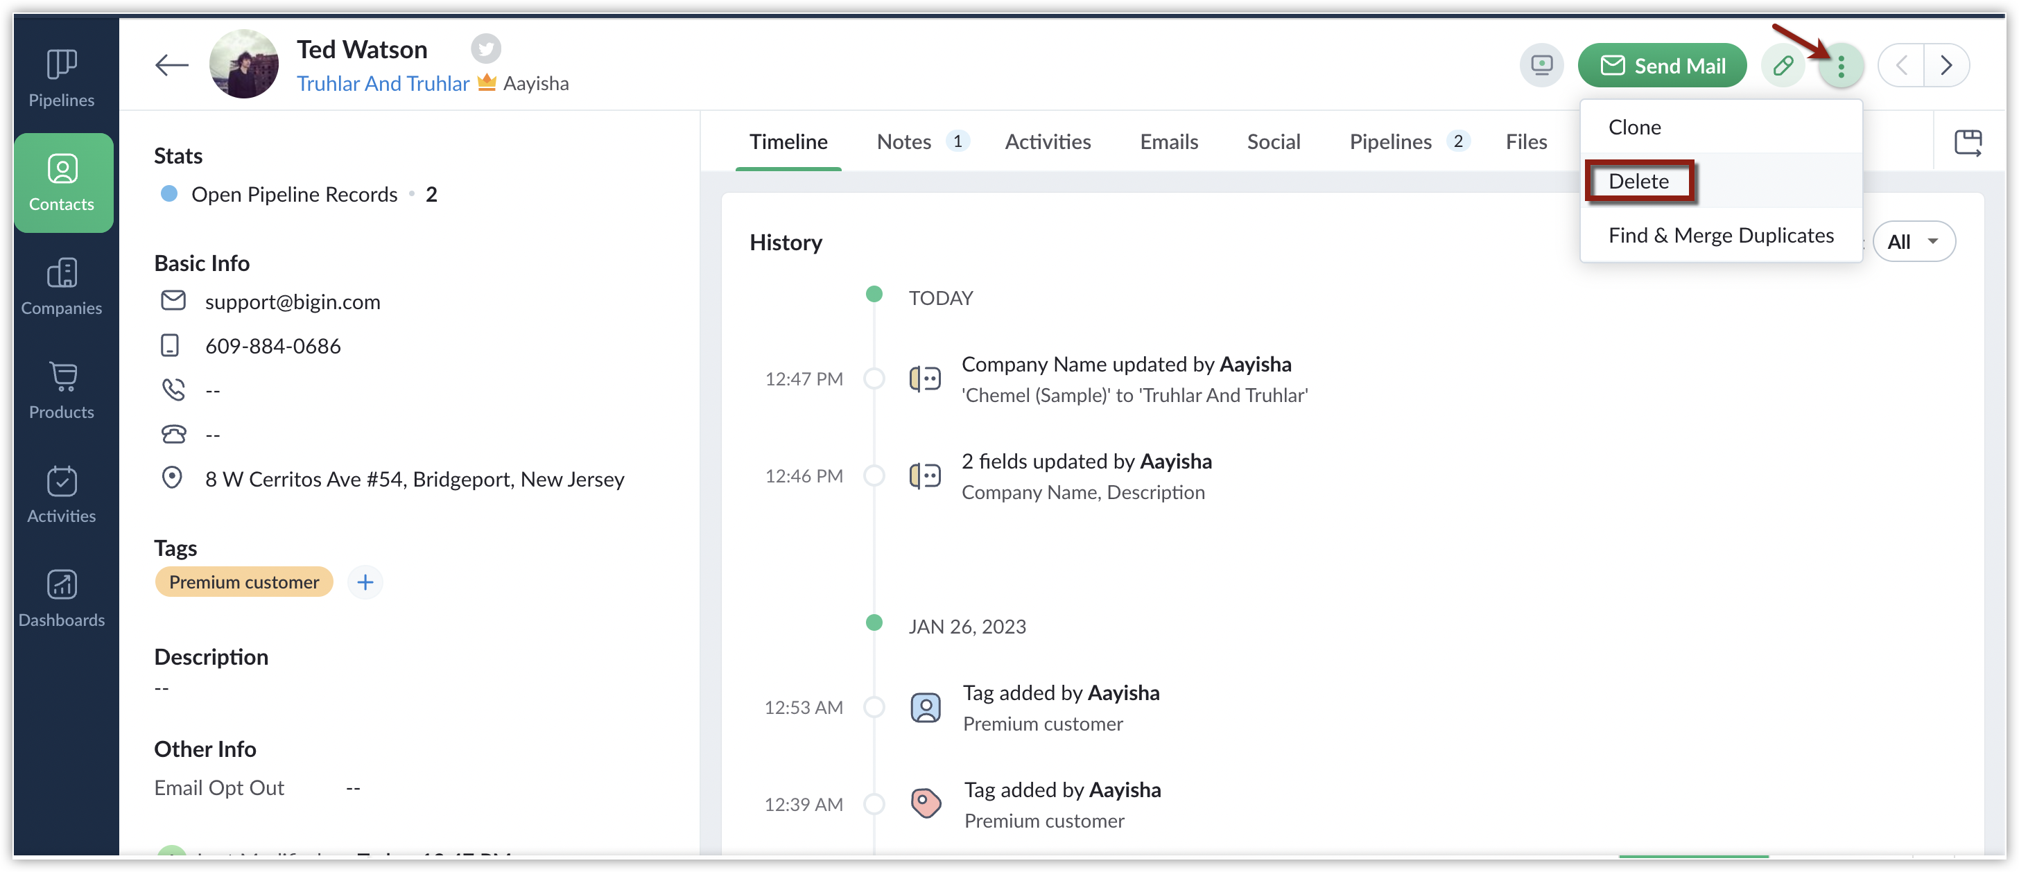Expand the All history filter dropdown
Screen dimensions: 2019x872
click(x=1913, y=241)
